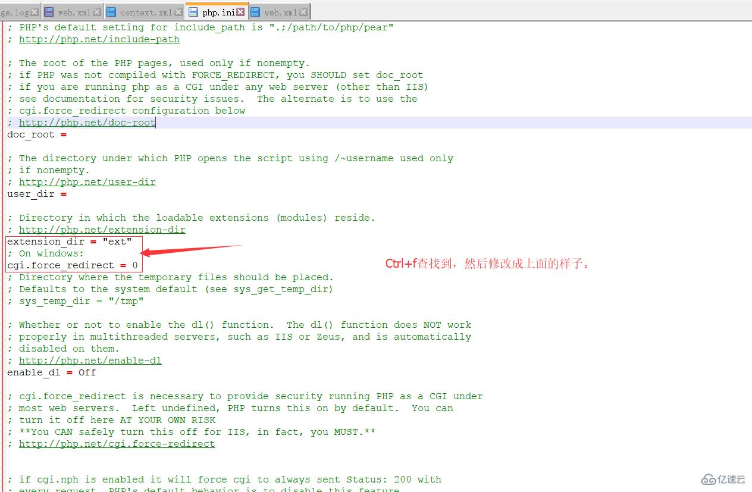Click the 'cgi.force_redirect = 0' line
752x492 pixels.
pyautogui.click(x=73, y=265)
